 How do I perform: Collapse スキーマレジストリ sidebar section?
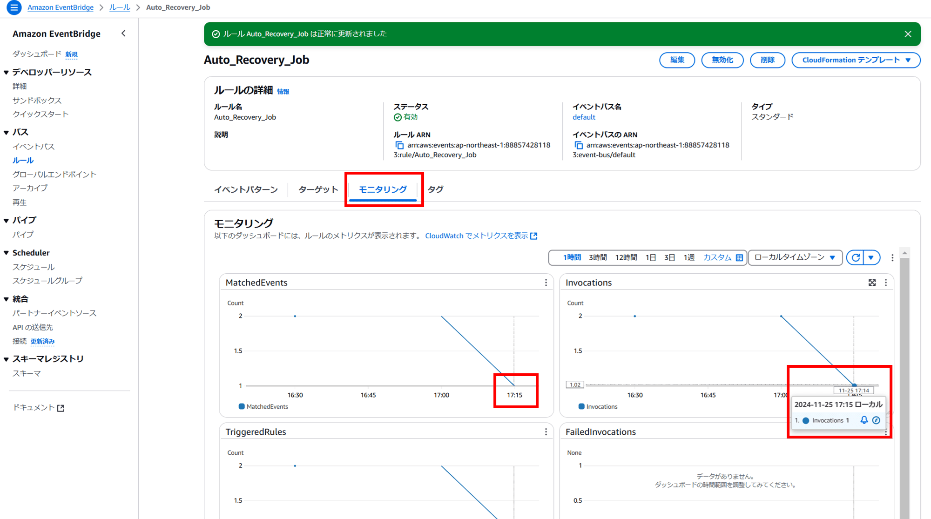click(6, 359)
